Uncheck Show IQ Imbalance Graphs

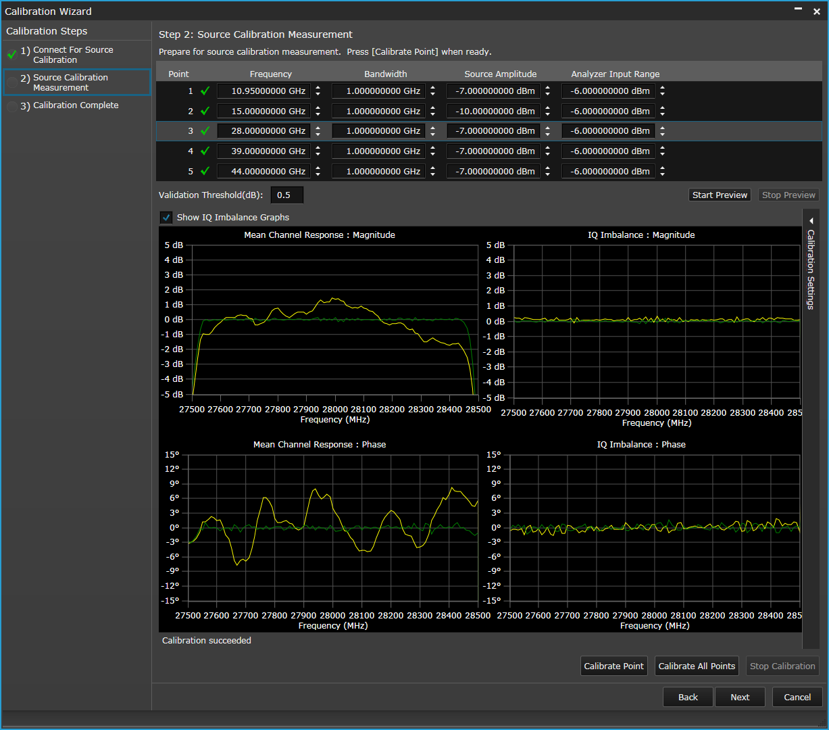tap(166, 217)
